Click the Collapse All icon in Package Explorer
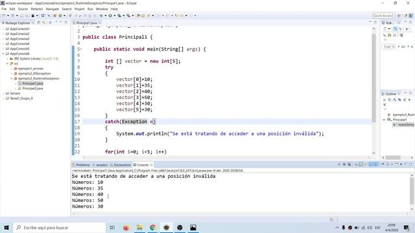The image size is (415, 233). (x=39, y=23)
